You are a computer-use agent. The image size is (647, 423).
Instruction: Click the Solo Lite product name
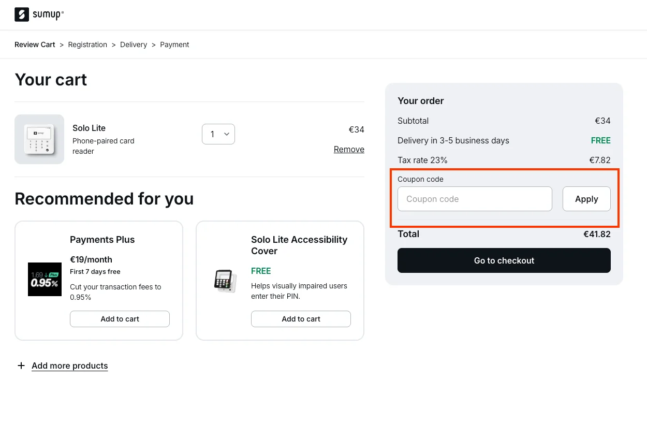89,128
